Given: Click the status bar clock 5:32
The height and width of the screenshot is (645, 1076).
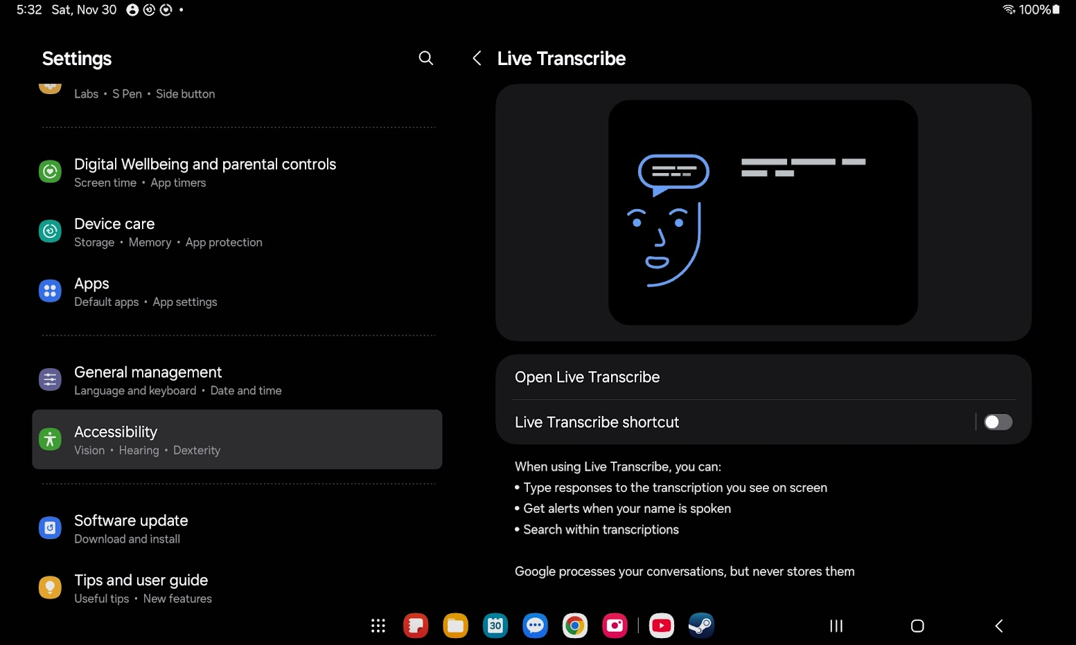Looking at the screenshot, I should [29, 10].
